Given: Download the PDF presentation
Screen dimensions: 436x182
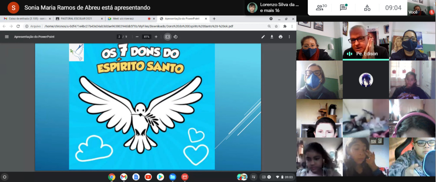Looking at the screenshot, I should point(272,37).
